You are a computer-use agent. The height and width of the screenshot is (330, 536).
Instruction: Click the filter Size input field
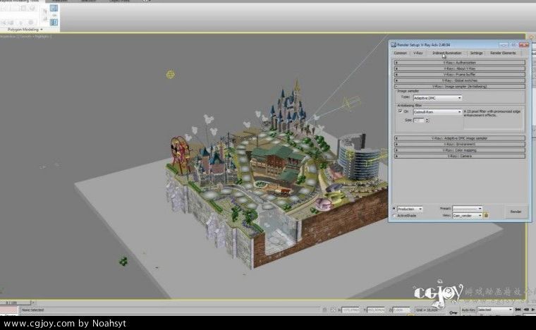coord(419,121)
